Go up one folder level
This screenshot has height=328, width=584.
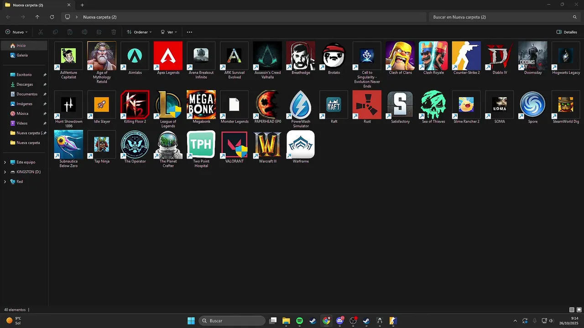(37, 17)
